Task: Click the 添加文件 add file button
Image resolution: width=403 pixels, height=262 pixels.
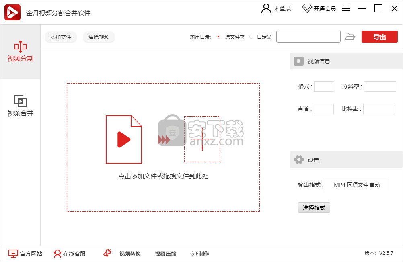Action: tap(61, 37)
